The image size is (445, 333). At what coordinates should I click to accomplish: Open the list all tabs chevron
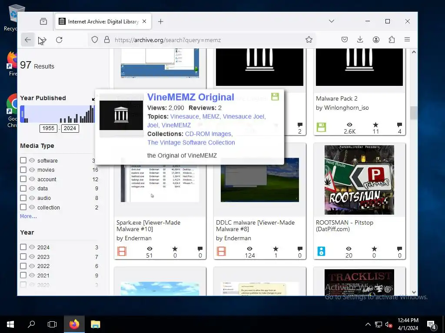pos(332,21)
